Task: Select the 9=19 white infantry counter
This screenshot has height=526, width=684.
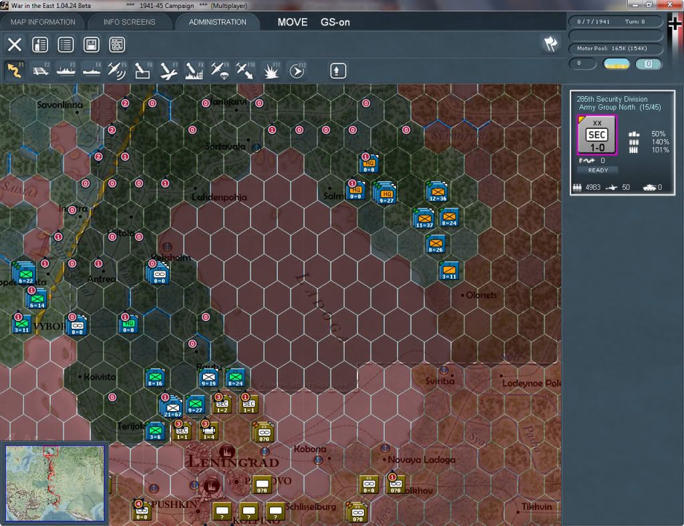Action: pos(208,378)
